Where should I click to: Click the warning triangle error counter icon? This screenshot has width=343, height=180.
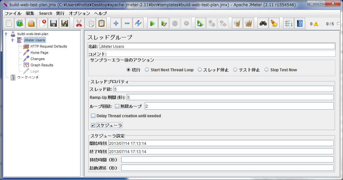[x=316, y=24]
